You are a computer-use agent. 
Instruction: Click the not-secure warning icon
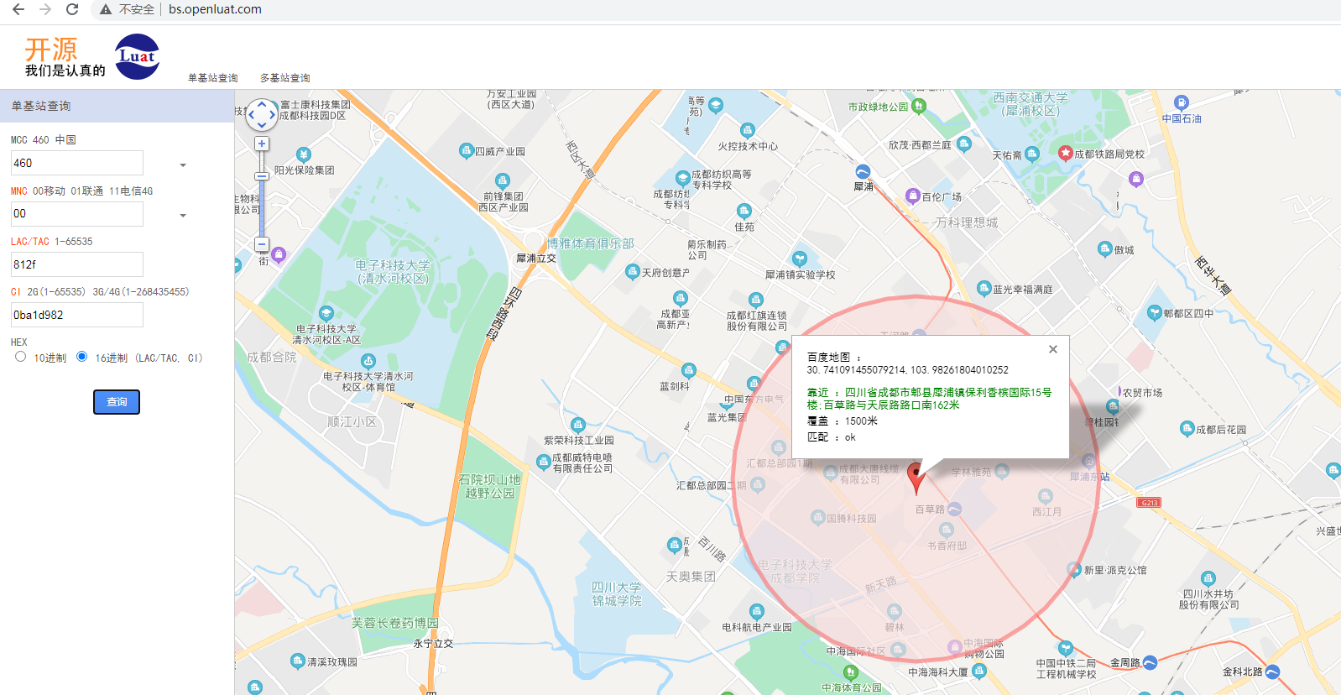point(105,9)
